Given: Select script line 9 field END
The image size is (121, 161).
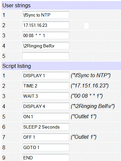Looking at the screenshot, I should [x=46, y=158].
